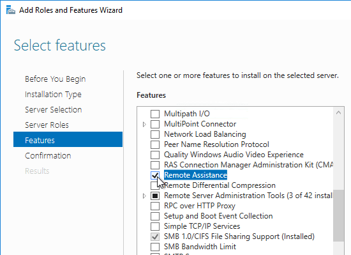Enable Network Load Balancing feature checkbox
351x255 pixels.
(x=155, y=134)
